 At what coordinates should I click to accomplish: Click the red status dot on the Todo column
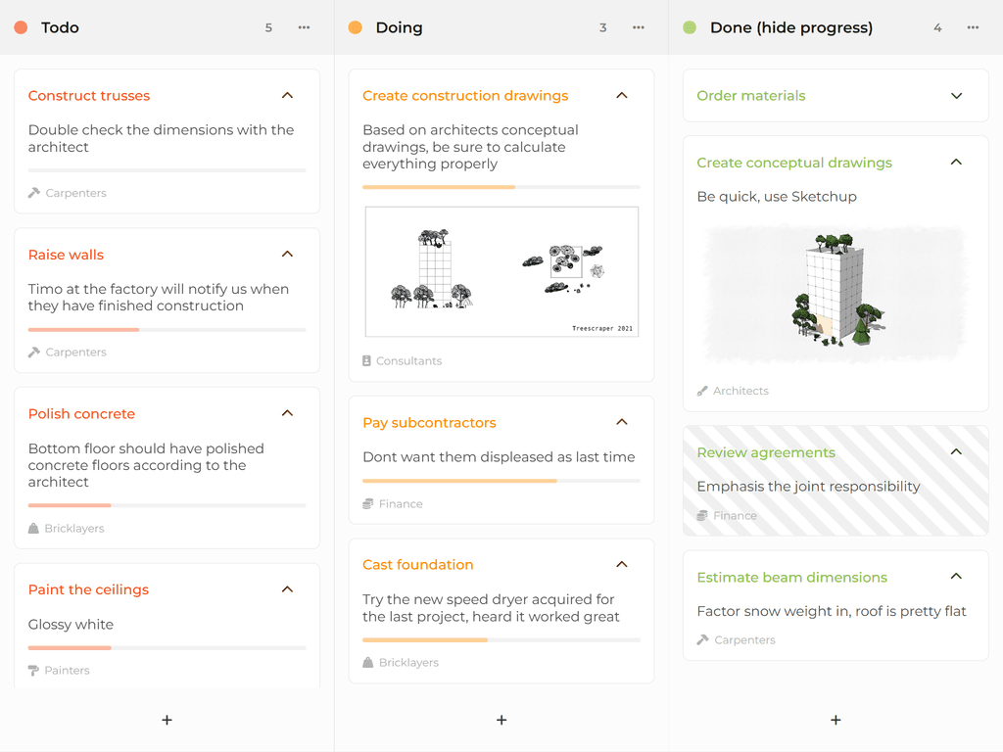pos(20,27)
